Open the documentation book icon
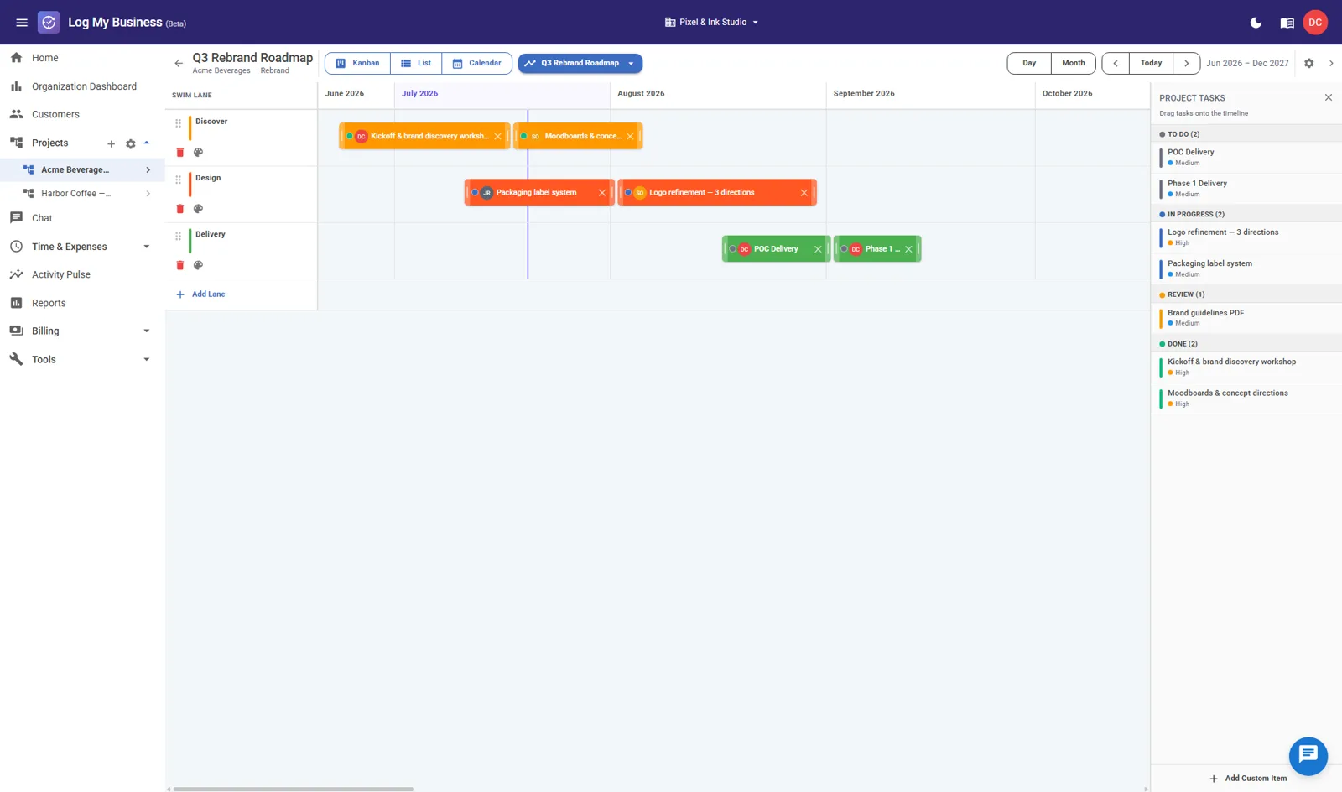The height and width of the screenshot is (792, 1342). pyautogui.click(x=1287, y=23)
